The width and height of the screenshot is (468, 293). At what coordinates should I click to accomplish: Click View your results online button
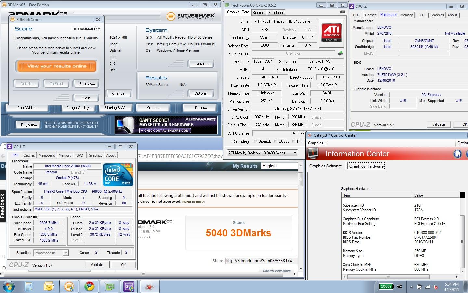(x=57, y=66)
